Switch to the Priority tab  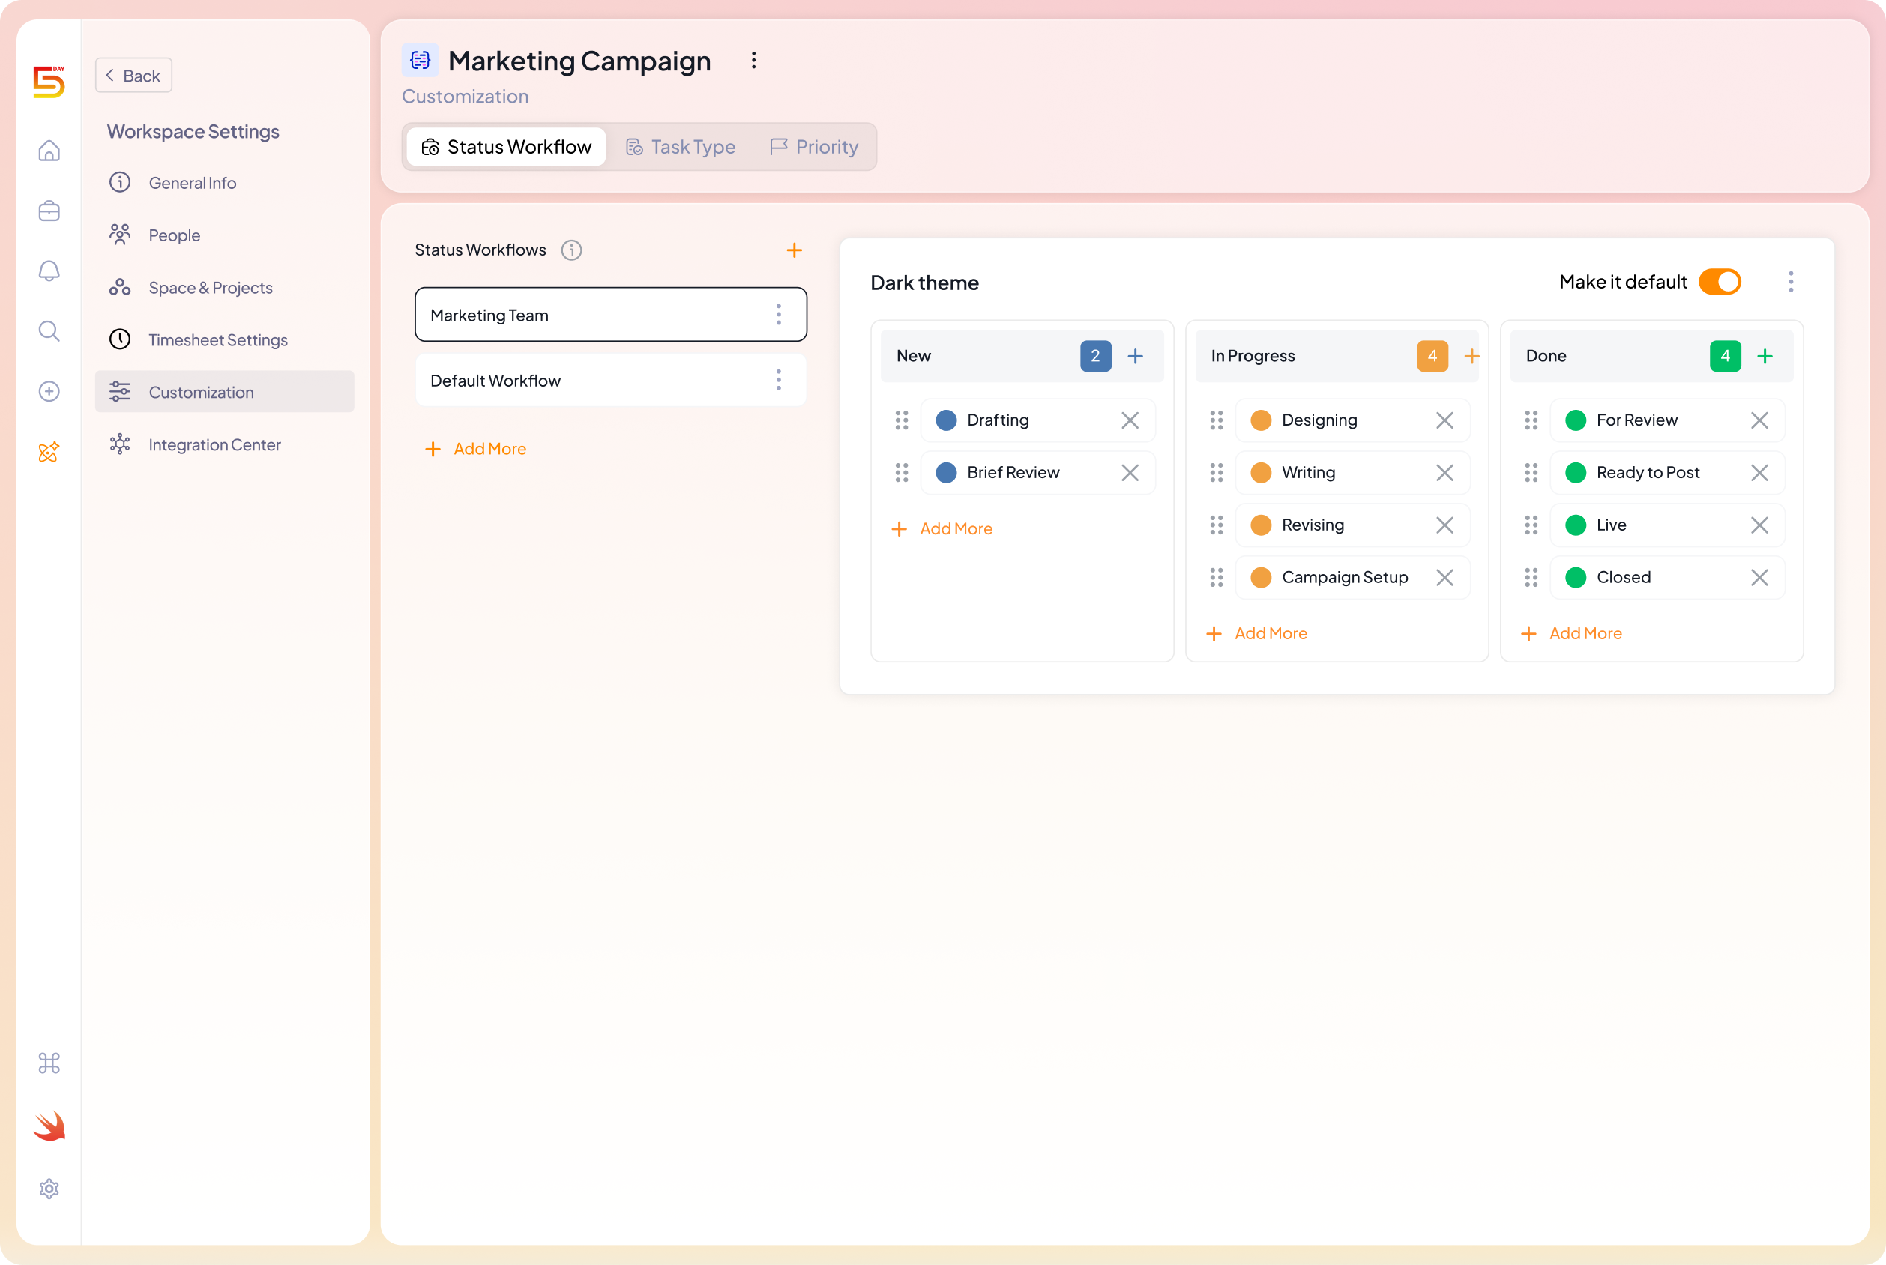(813, 147)
